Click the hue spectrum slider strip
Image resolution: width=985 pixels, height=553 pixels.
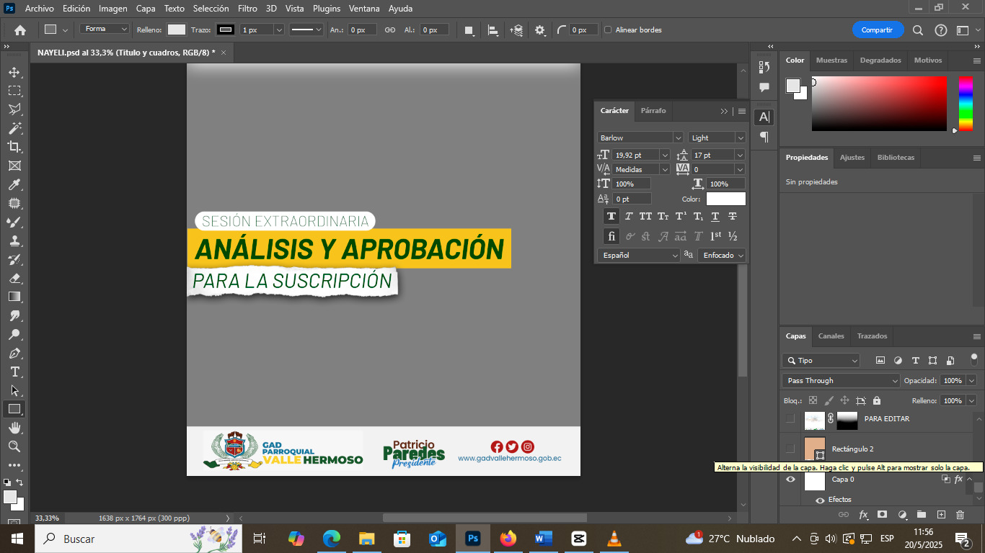(x=965, y=103)
